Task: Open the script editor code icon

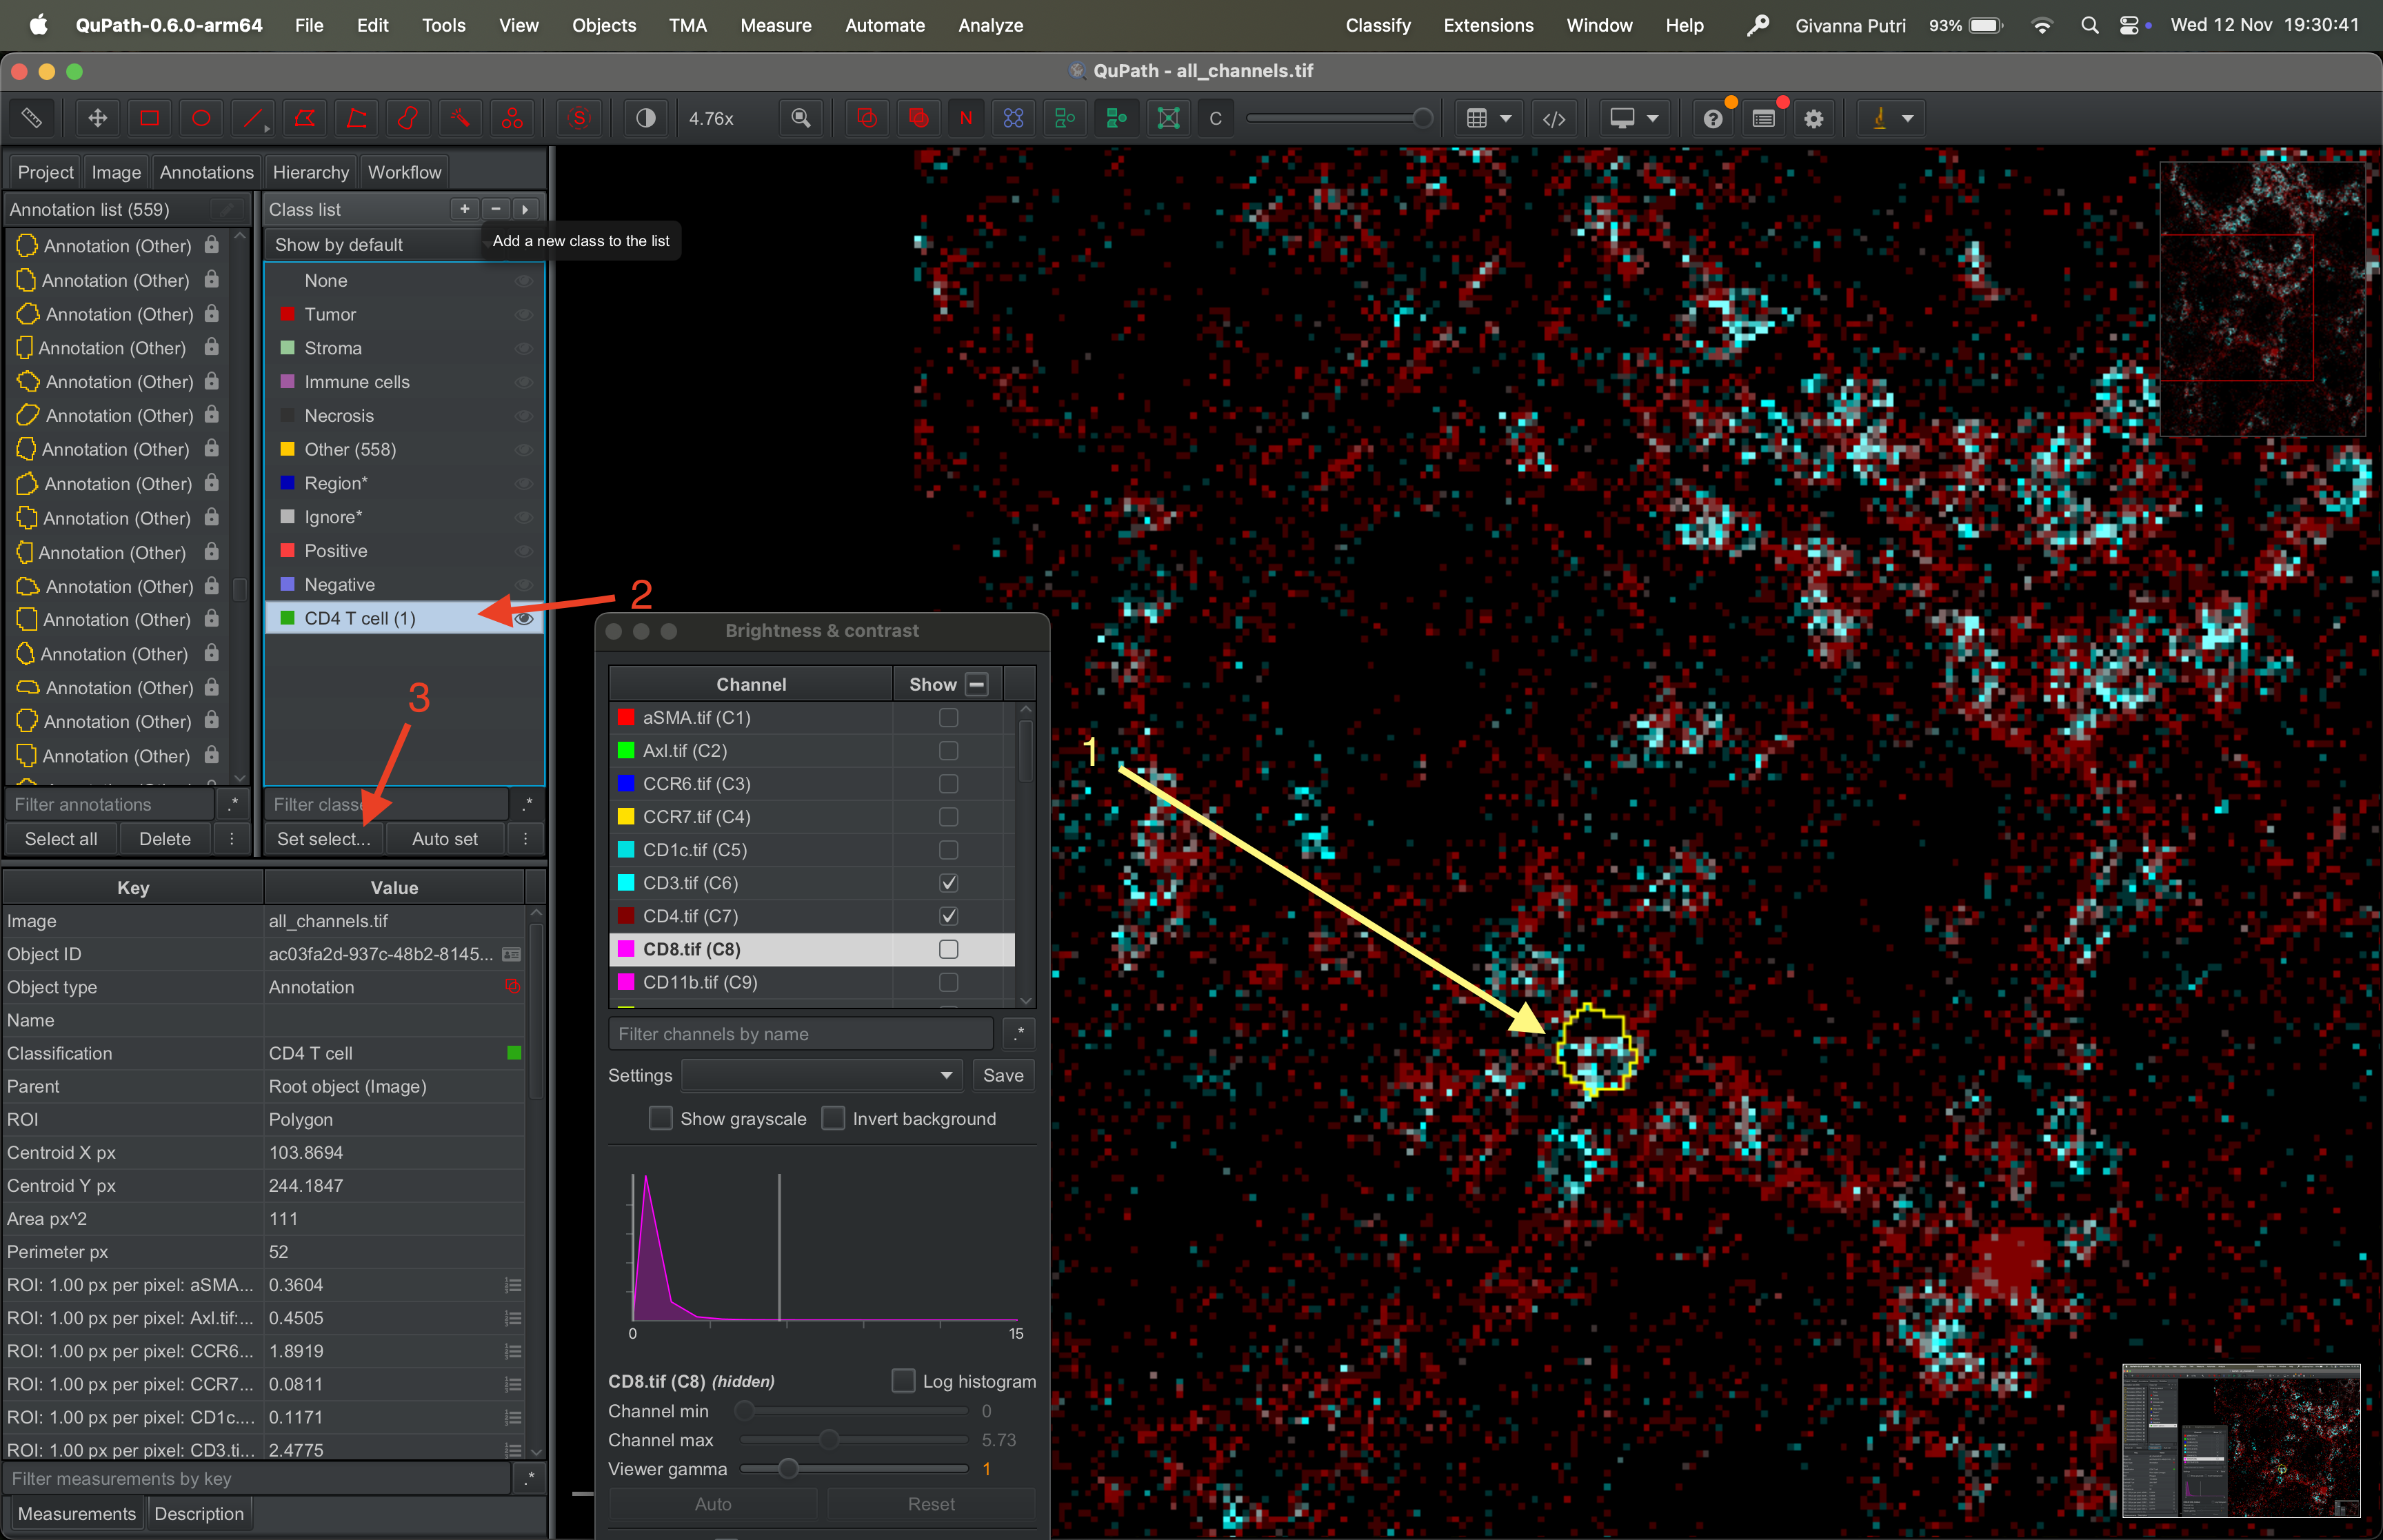Action: [x=1553, y=118]
